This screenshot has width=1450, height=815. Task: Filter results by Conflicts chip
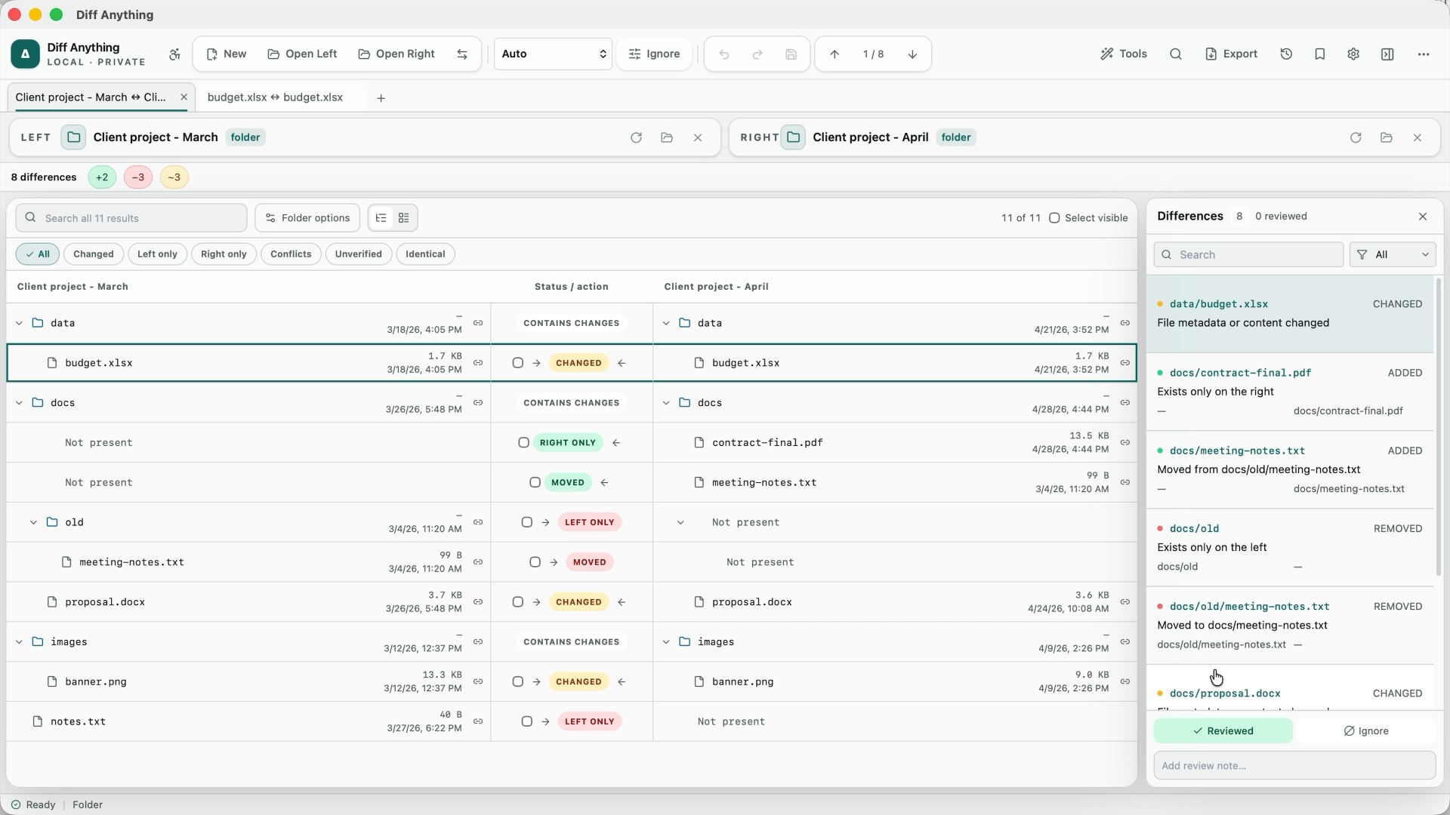(291, 254)
